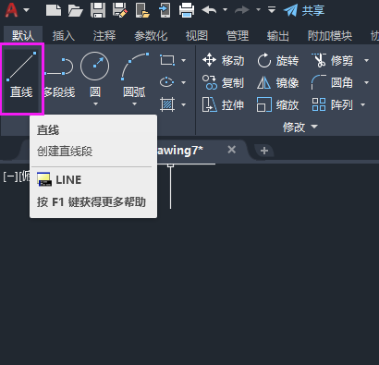Click the 拉伸 stretch tool
The image size is (379, 365).
click(224, 104)
